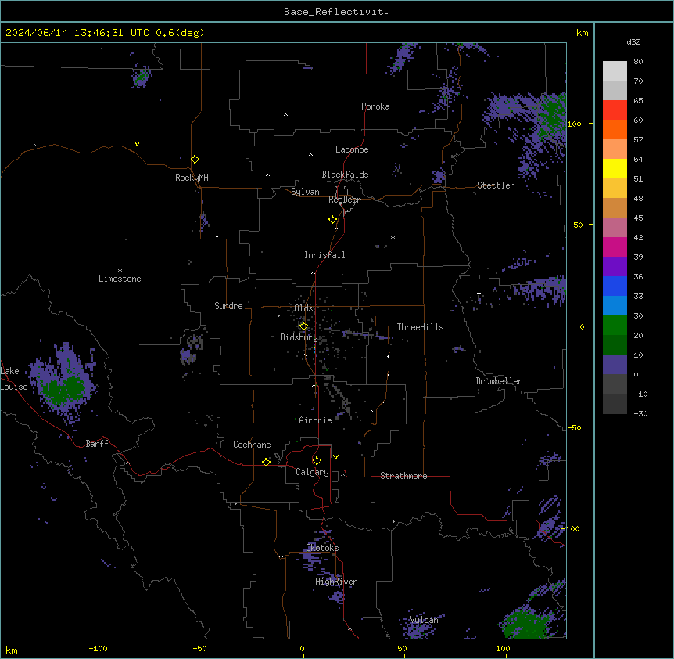Pick the topmost light gray legend swatch

[615, 70]
